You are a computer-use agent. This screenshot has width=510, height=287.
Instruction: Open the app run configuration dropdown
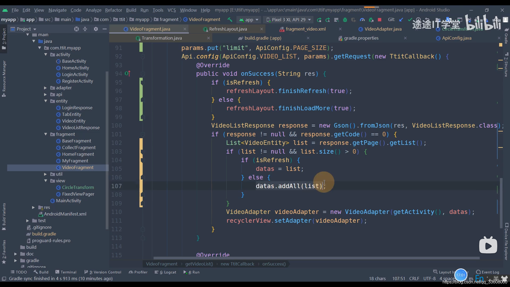click(249, 20)
